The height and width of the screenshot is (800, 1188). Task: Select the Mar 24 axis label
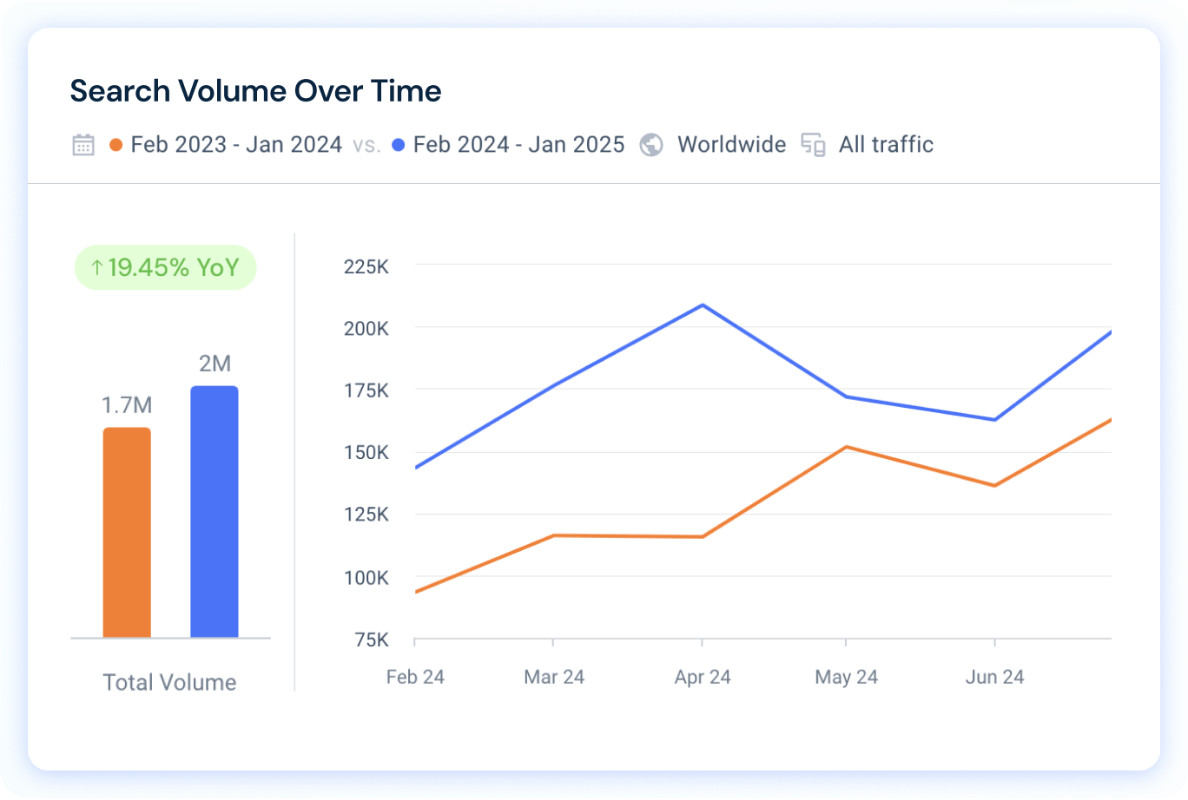[554, 677]
